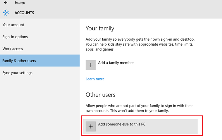Select Family & other users
This screenshot has width=222, height=140.
(40, 61)
